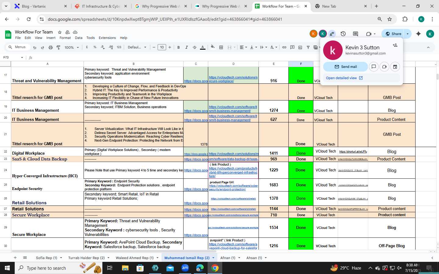This screenshot has width=439, height=274.
Task: Open the version history clock icon
Action: (343, 34)
